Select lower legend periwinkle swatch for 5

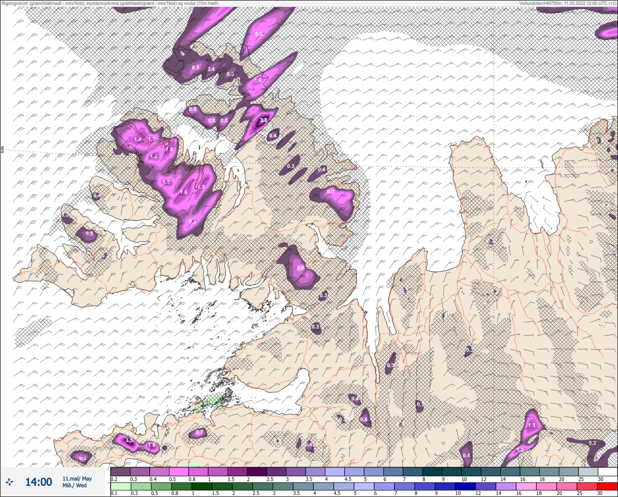365,486
